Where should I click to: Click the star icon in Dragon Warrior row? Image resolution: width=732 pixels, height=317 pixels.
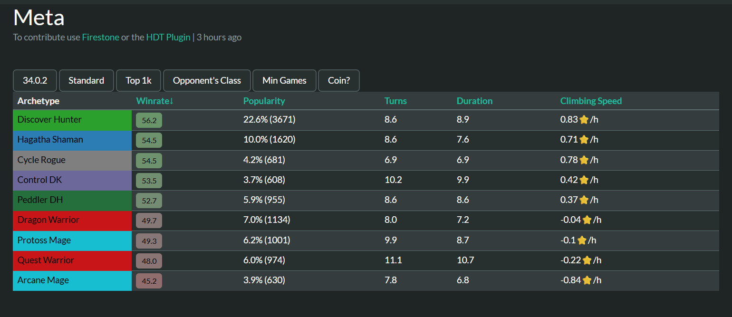click(x=587, y=220)
